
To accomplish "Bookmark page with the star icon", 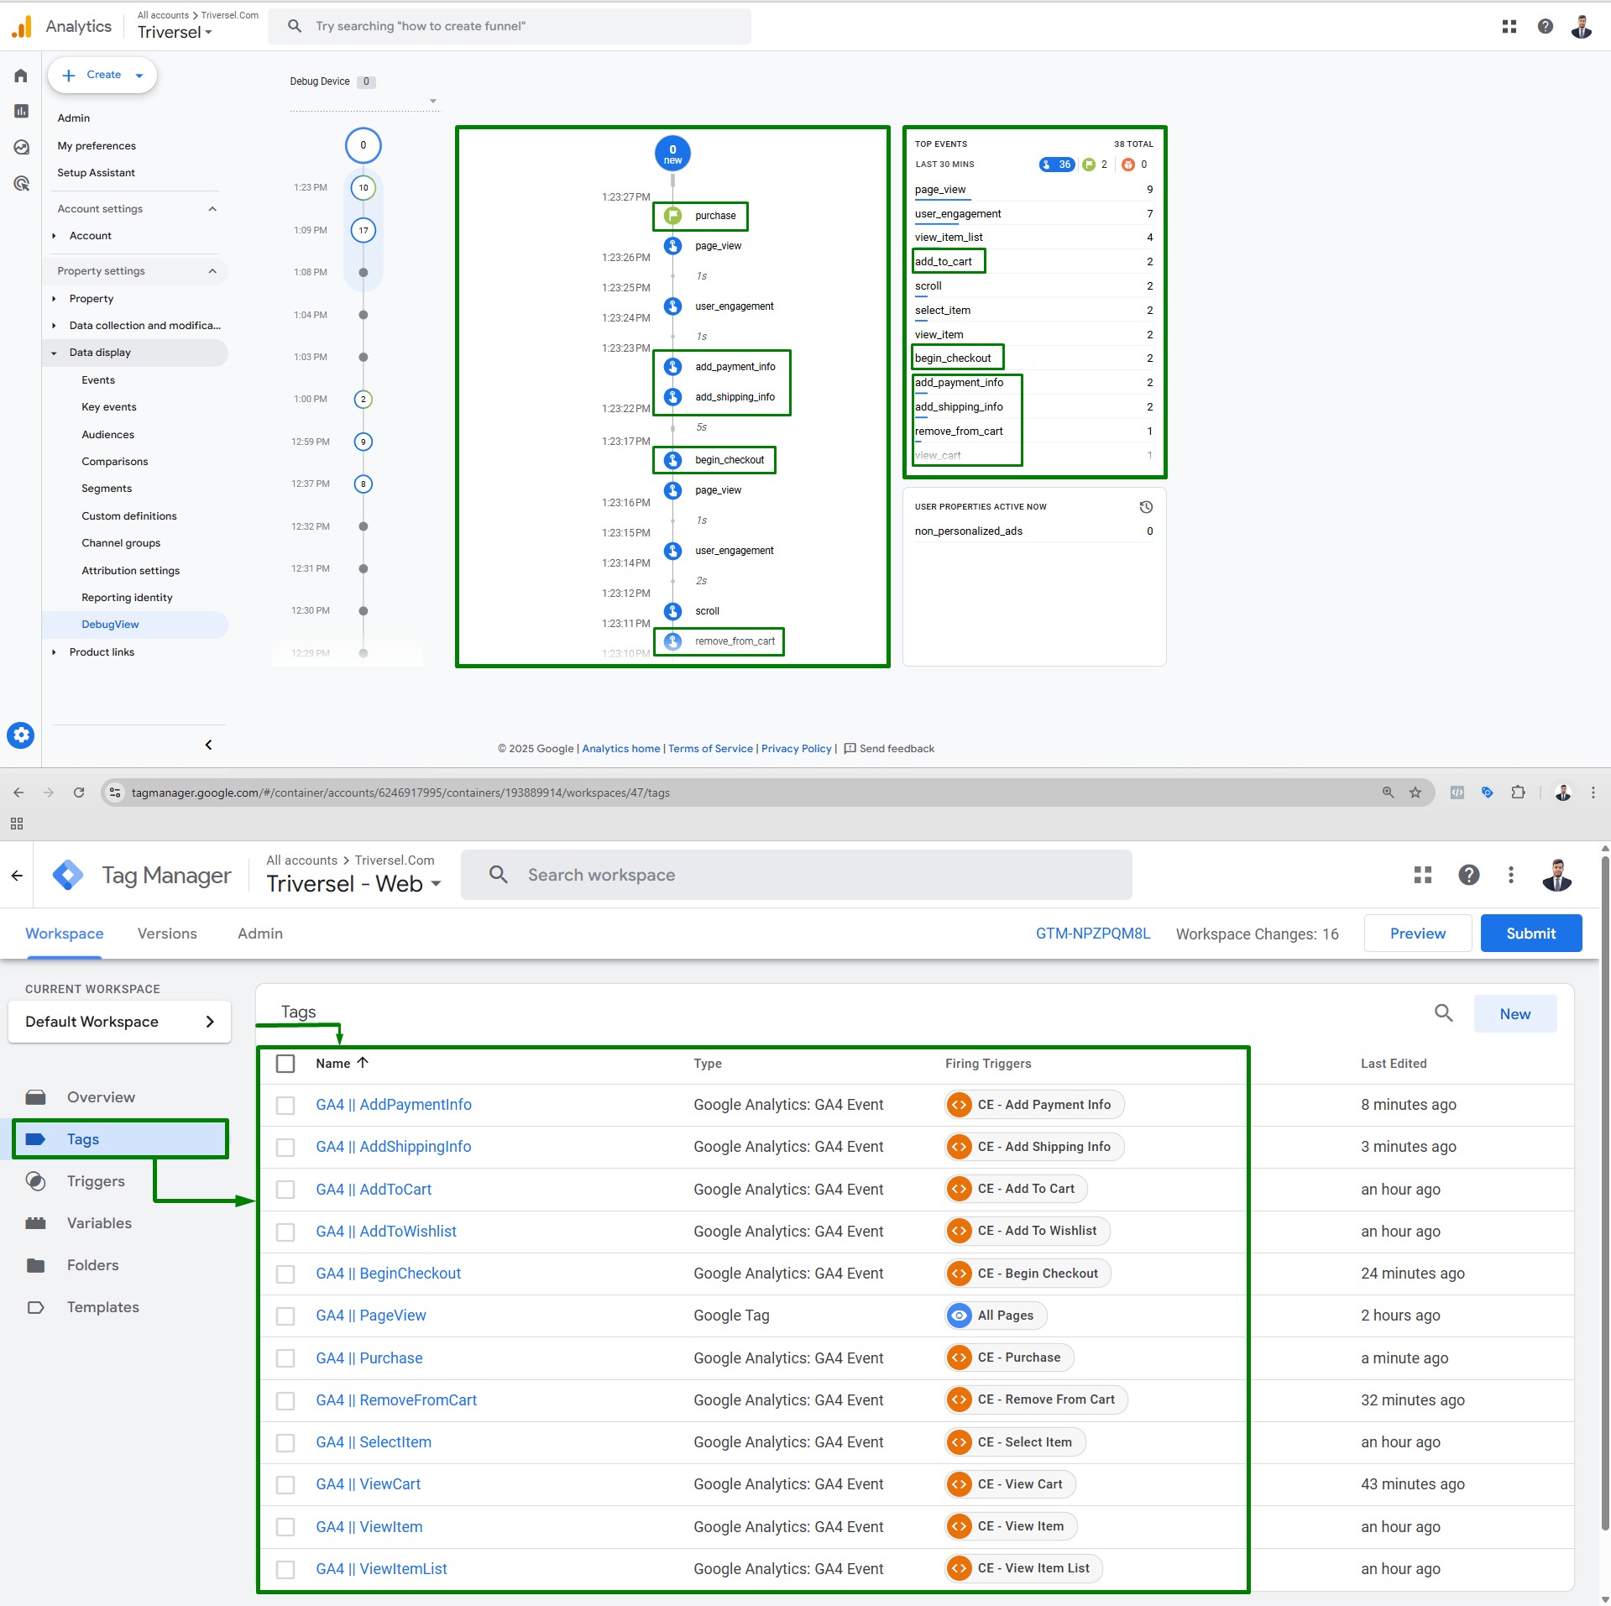I will [1415, 793].
